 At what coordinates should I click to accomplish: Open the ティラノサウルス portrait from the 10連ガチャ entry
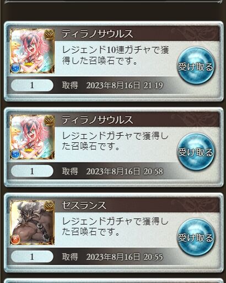coord(32,51)
